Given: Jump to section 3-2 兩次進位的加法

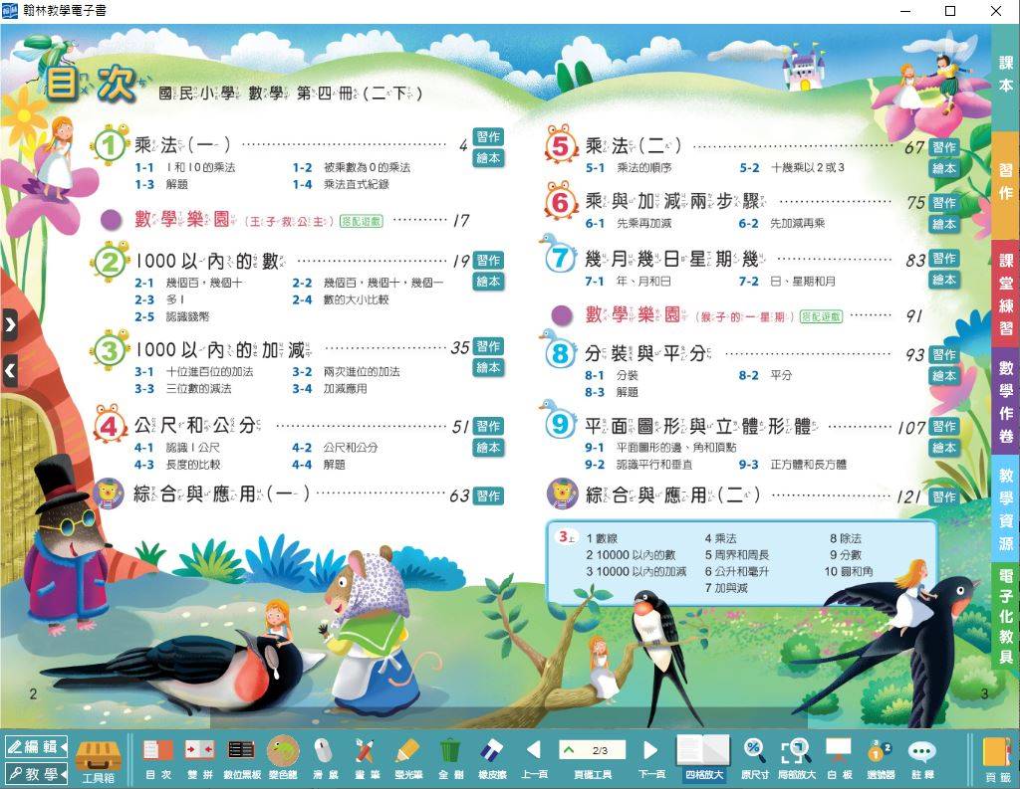Looking at the screenshot, I should pyautogui.click(x=346, y=372).
